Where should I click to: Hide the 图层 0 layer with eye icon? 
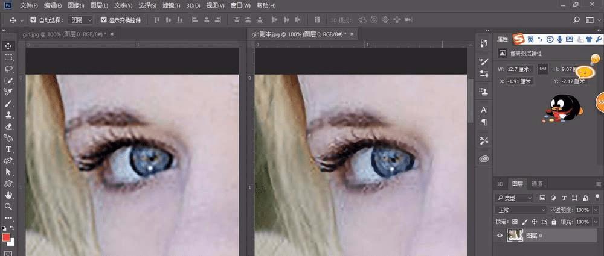pos(500,236)
